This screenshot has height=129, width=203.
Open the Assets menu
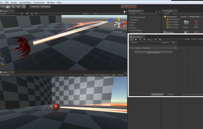[14, 3]
